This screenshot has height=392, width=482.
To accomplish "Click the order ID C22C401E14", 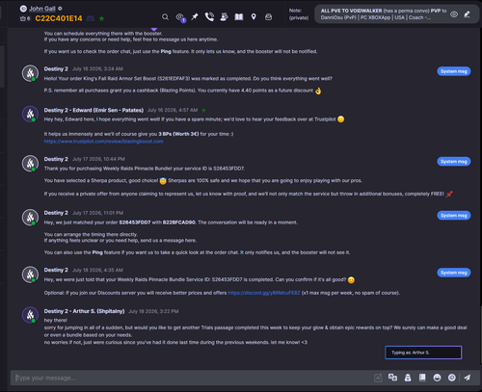I will pos(59,18).
